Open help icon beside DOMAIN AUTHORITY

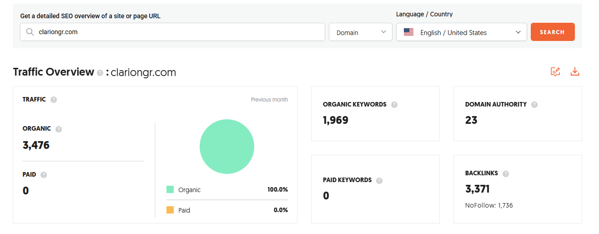point(534,105)
